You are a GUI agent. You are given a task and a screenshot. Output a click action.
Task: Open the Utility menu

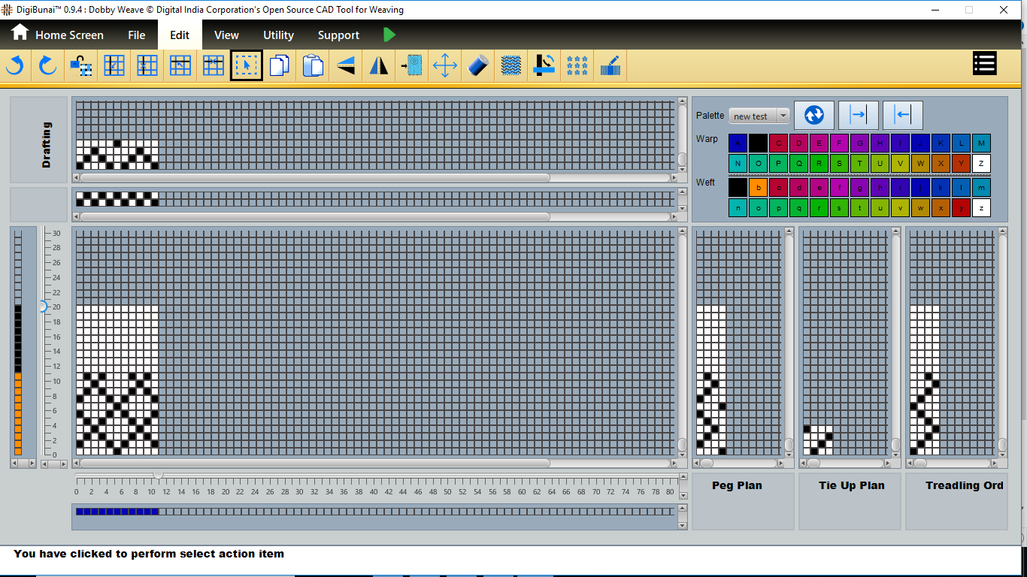(278, 35)
